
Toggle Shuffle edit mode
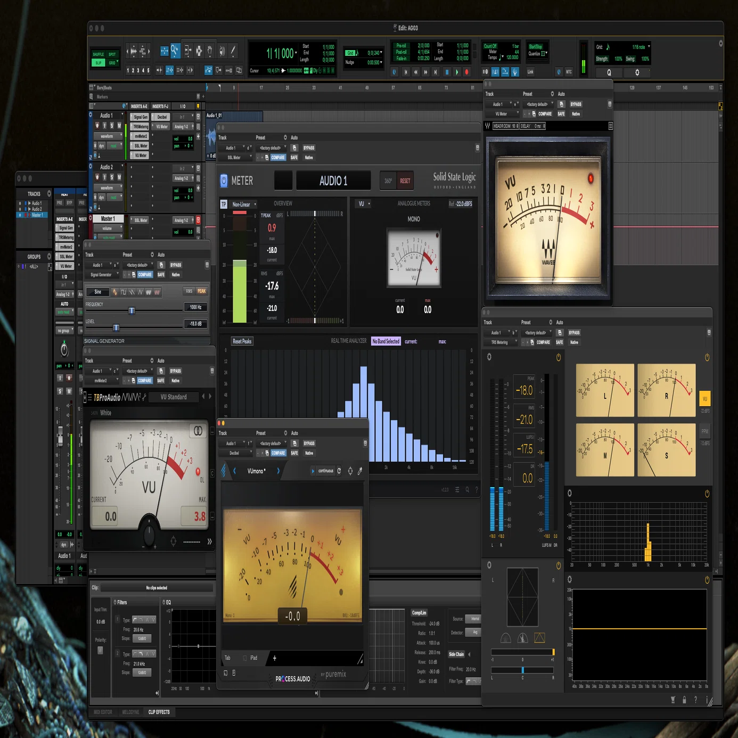[99, 54]
